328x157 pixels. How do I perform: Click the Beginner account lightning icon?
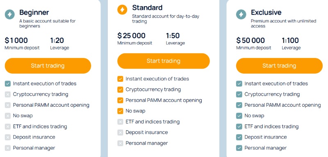coord(9,14)
